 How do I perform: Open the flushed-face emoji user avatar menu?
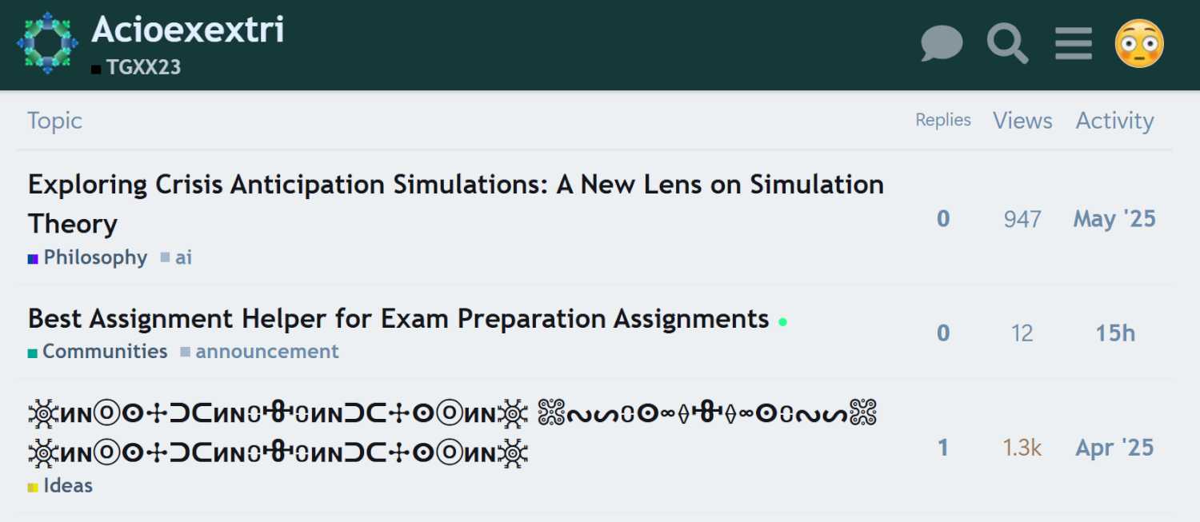(x=1139, y=43)
